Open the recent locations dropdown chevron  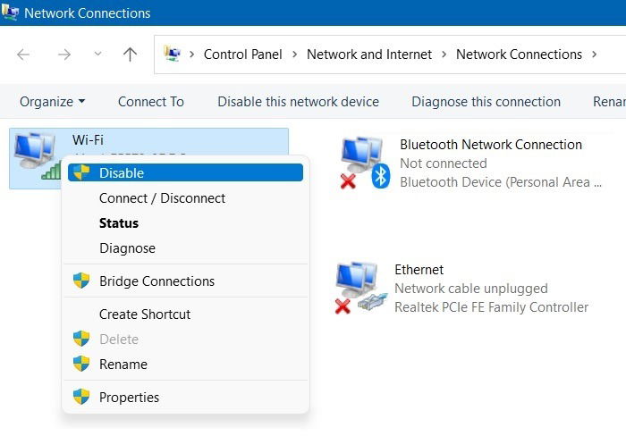pyautogui.click(x=97, y=54)
